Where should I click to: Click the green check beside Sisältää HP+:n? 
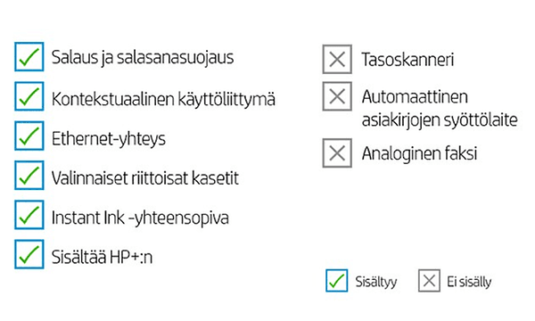click(x=29, y=254)
